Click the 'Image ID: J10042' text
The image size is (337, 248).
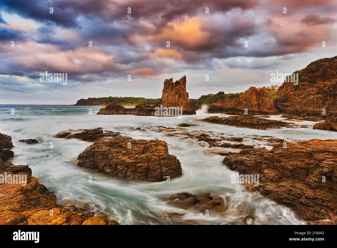click(309, 233)
